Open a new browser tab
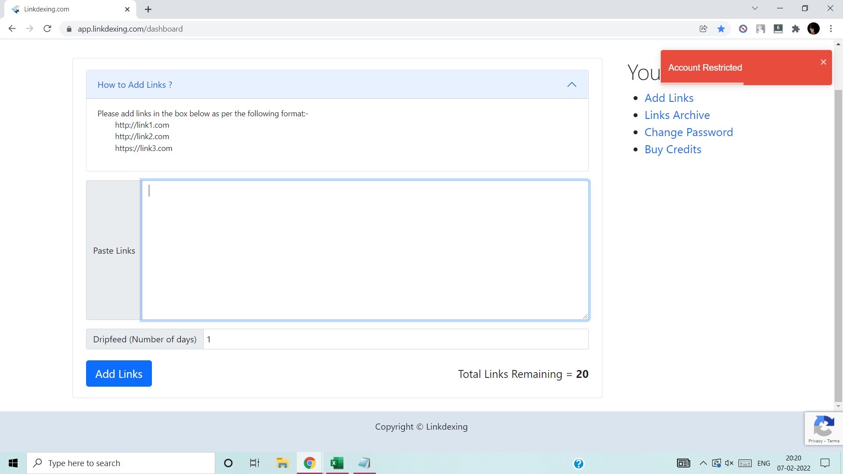 [148, 9]
